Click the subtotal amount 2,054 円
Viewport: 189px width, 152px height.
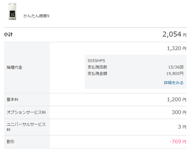(174, 35)
